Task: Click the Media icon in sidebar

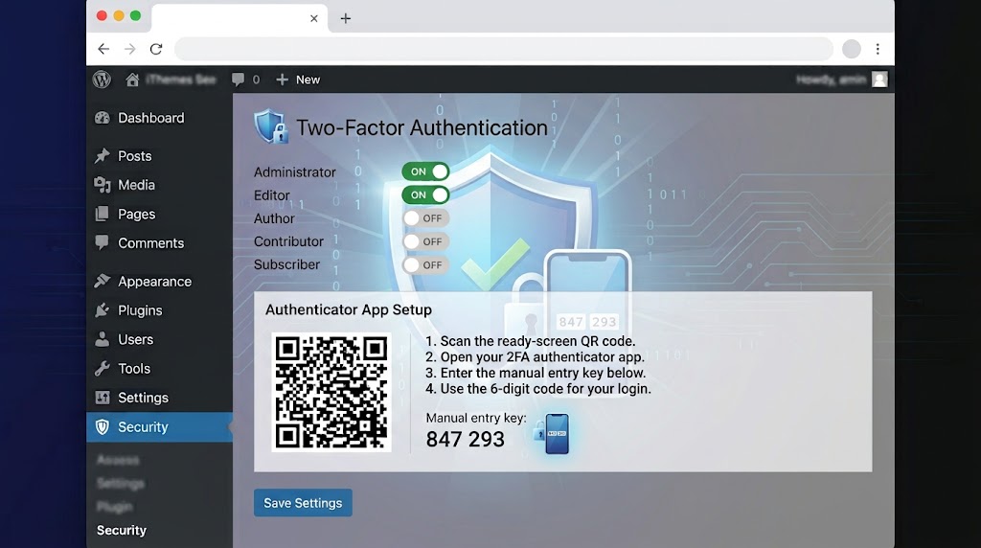Action: [102, 185]
